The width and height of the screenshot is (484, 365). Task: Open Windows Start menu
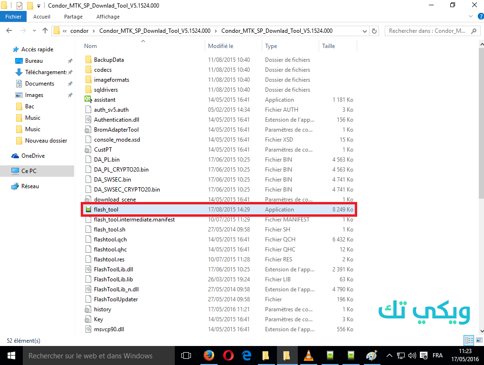coord(11,356)
